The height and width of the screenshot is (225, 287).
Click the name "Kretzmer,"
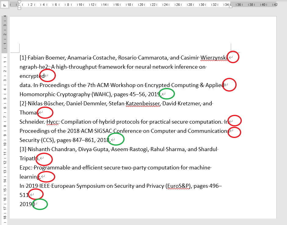coord(189,103)
